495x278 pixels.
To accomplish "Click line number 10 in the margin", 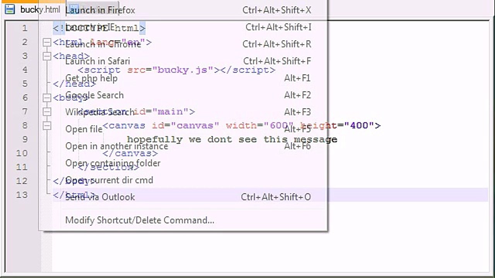I will click(x=22, y=153).
